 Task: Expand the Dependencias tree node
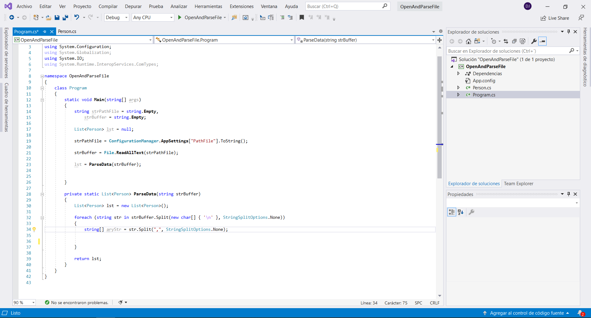click(x=458, y=74)
